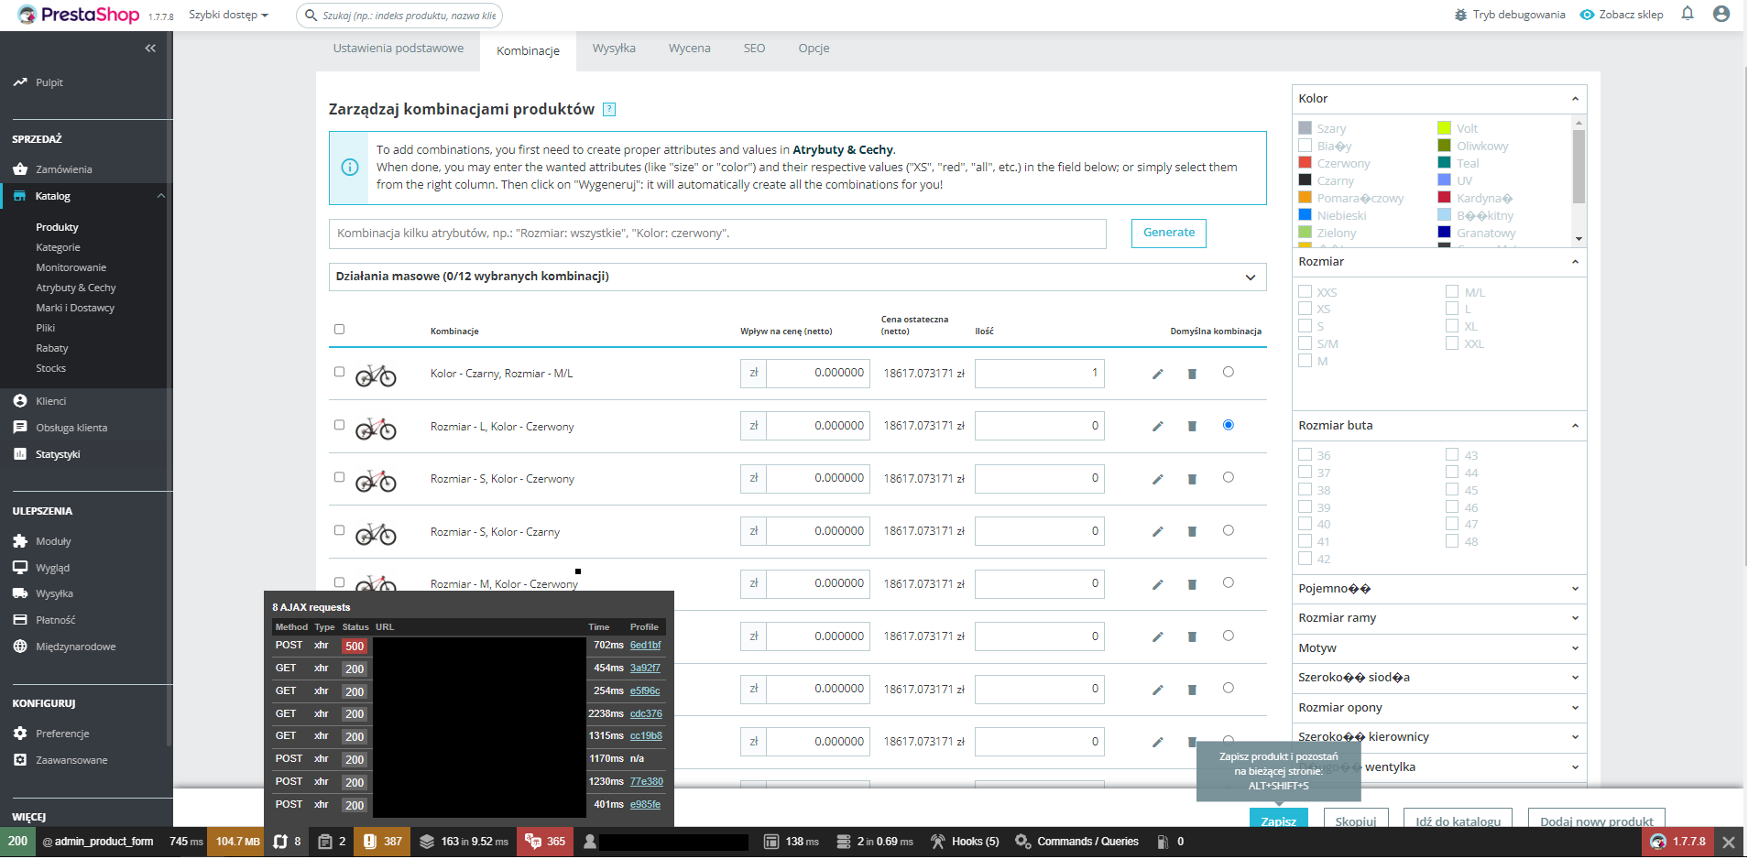Expand the Rozmiar opony attribute group

point(1438,708)
